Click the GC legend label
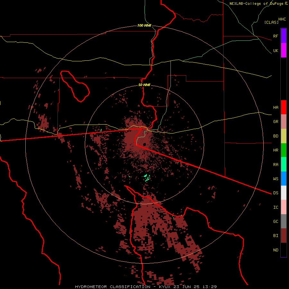Viewport: 289px width, 289px height. coord(276,221)
